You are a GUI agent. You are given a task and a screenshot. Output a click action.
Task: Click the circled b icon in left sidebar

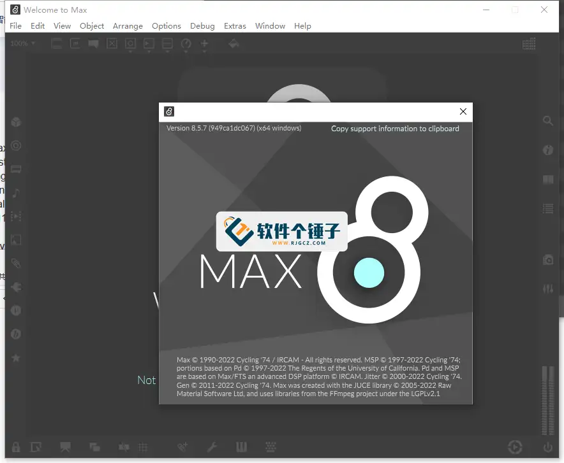click(16, 334)
